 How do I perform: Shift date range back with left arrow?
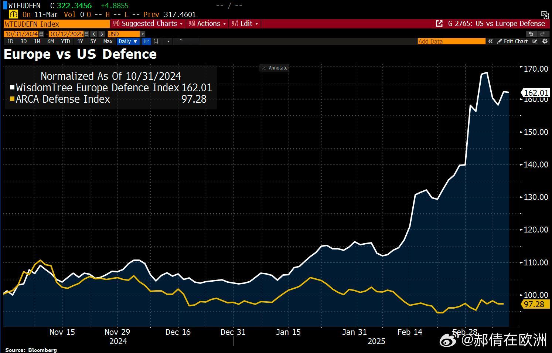click(x=94, y=34)
